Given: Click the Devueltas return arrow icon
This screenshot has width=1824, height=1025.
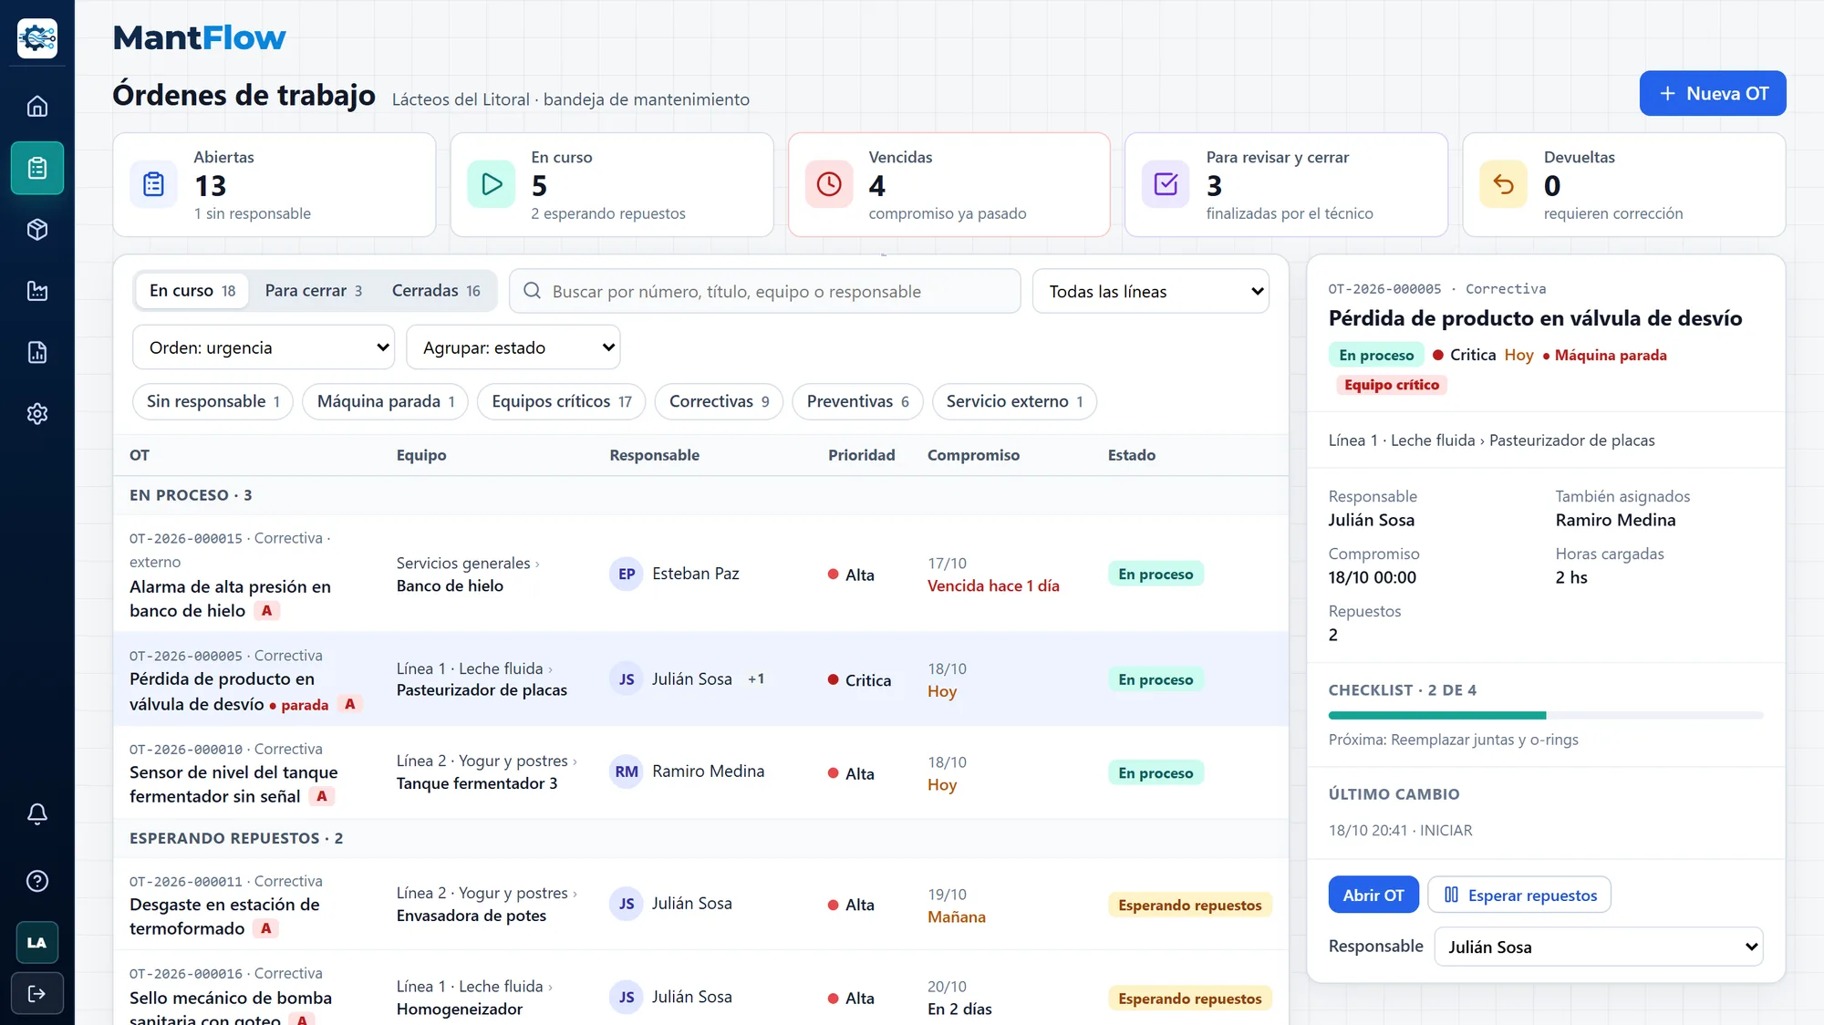Looking at the screenshot, I should (1503, 184).
